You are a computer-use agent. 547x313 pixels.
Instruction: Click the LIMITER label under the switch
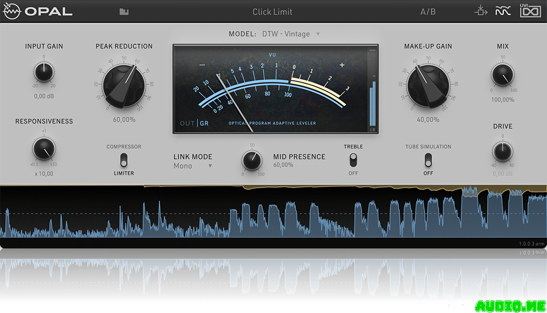pos(124,173)
